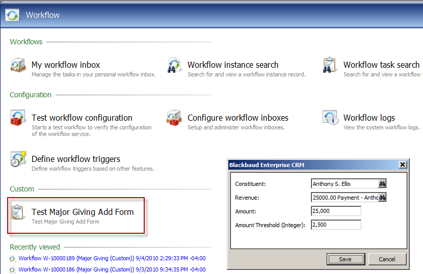Viewport: 423px width, 274px height.
Task: Click the Amount field showing 25,000
Action: (336, 211)
